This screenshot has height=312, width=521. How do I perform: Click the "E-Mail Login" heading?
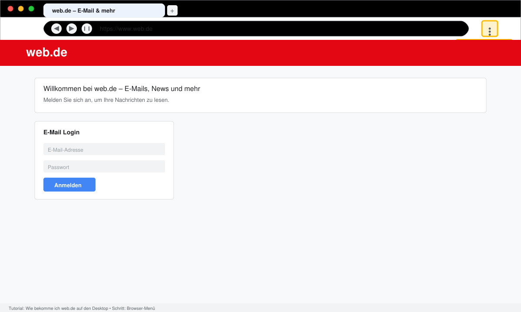[x=61, y=132]
